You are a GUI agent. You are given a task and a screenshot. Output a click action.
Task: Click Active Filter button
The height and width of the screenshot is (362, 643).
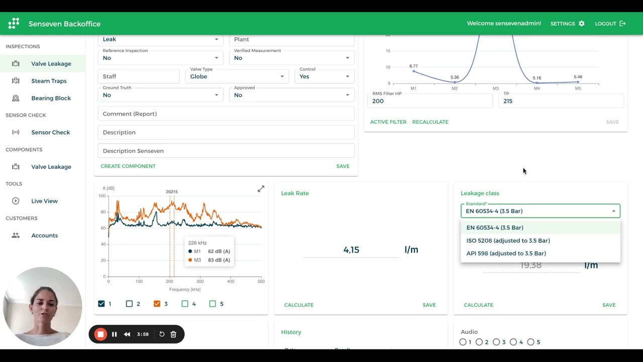(x=388, y=122)
